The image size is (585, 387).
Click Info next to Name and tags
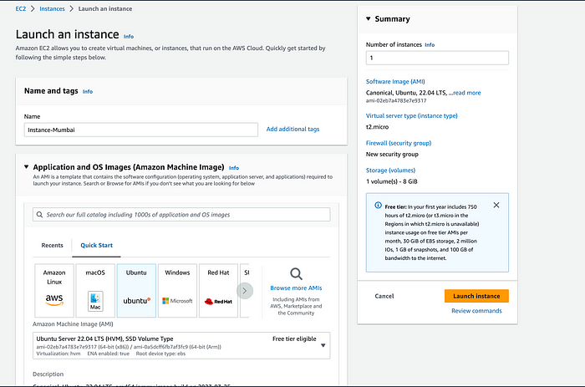coord(88,91)
